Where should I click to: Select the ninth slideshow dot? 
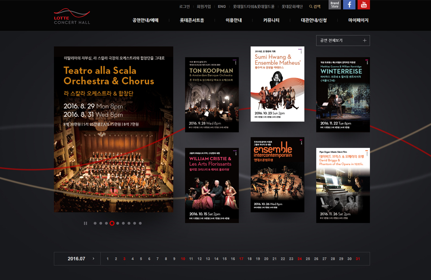[x=140, y=224]
